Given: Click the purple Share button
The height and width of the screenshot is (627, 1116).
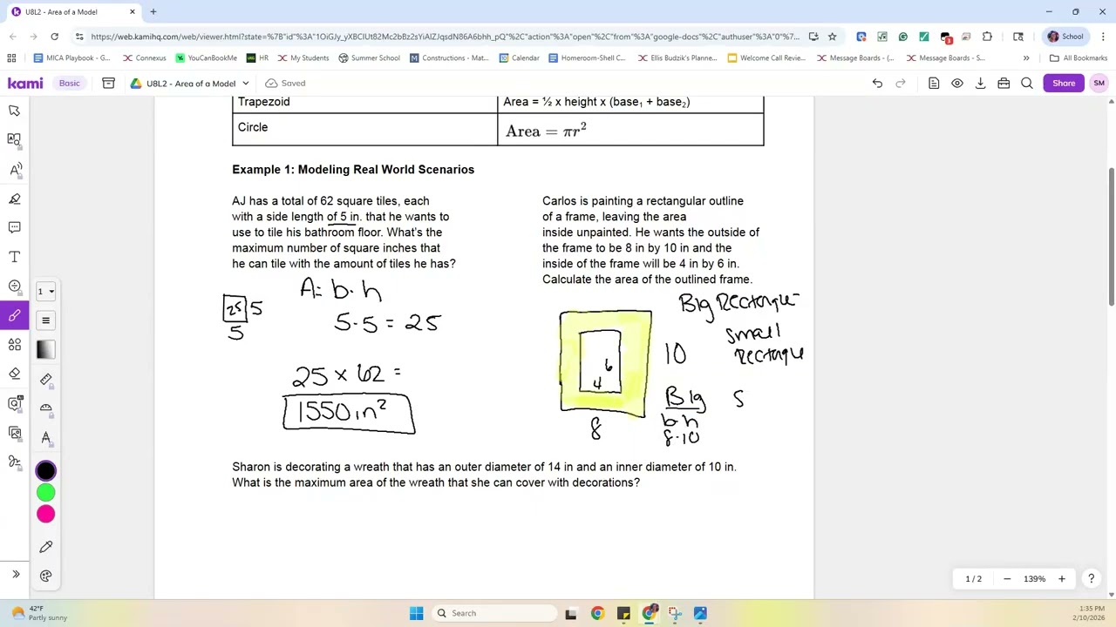Looking at the screenshot, I should coord(1064,83).
